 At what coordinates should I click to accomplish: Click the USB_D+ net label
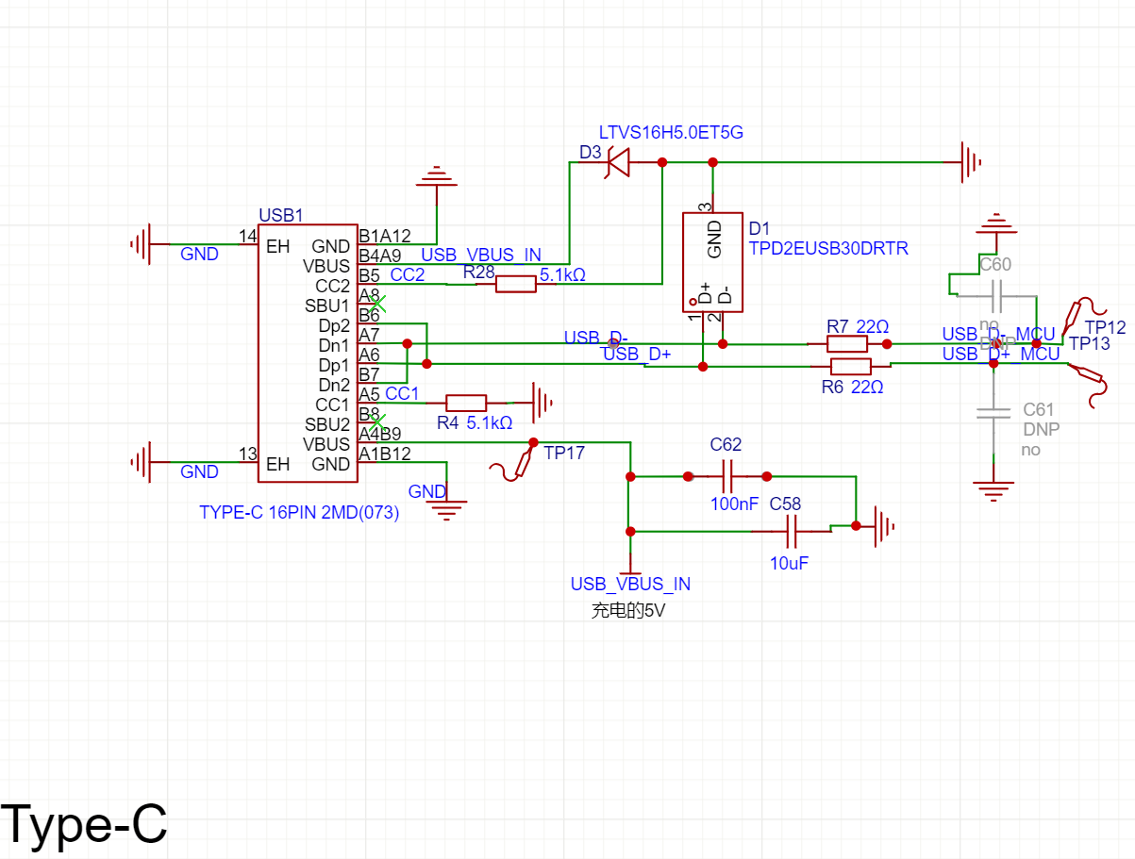[637, 355]
